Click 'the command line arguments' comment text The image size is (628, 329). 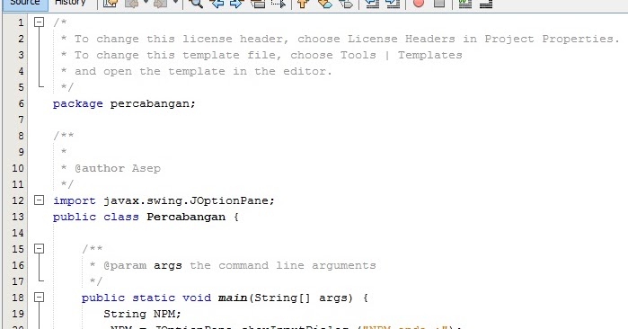coord(283,265)
